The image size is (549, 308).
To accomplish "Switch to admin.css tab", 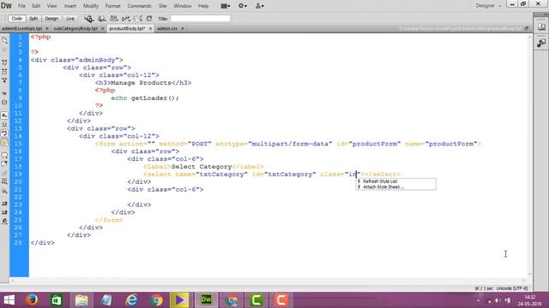I will pos(167,28).
